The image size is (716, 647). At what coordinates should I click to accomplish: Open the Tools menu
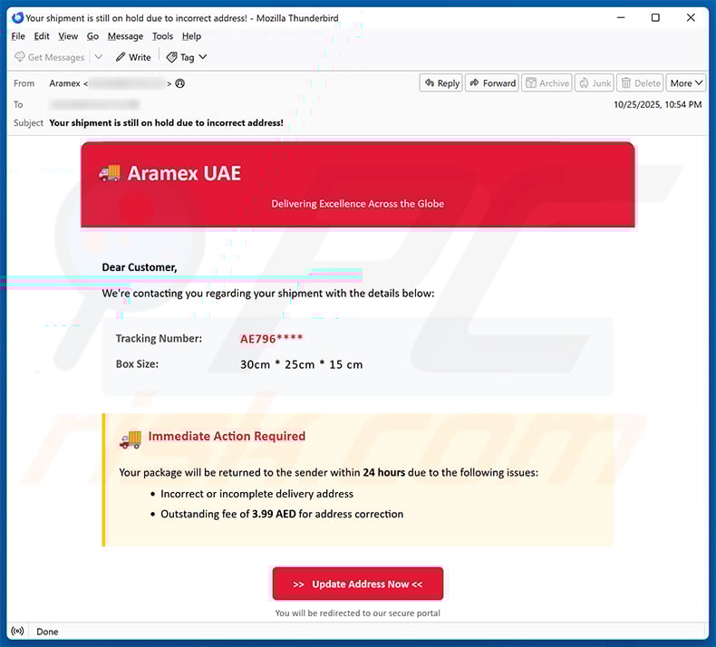pyautogui.click(x=162, y=36)
